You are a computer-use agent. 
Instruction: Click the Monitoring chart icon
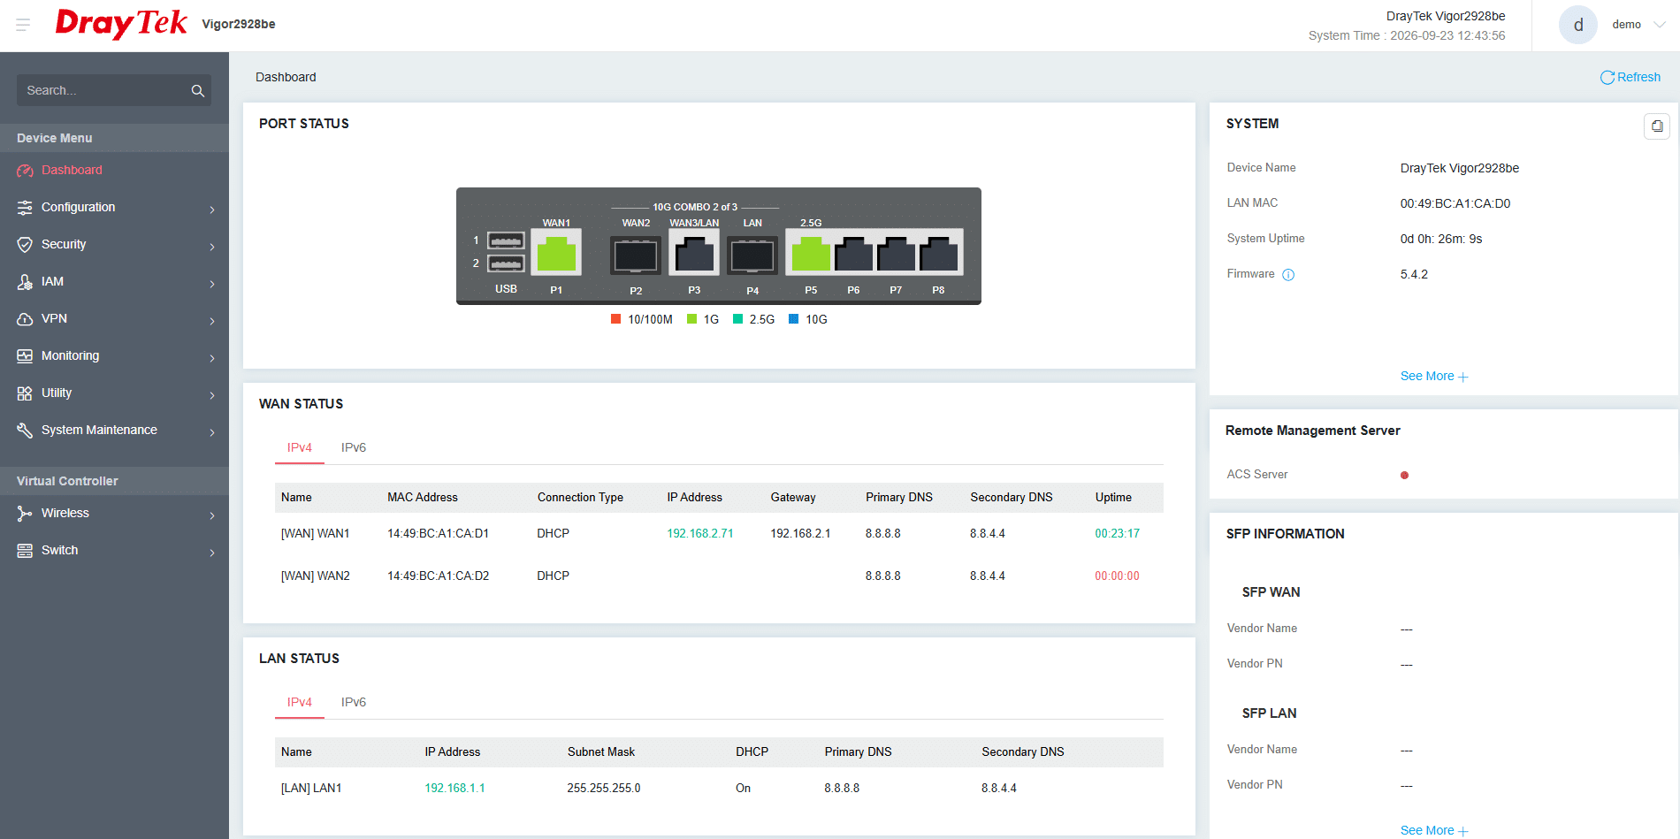tap(25, 356)
